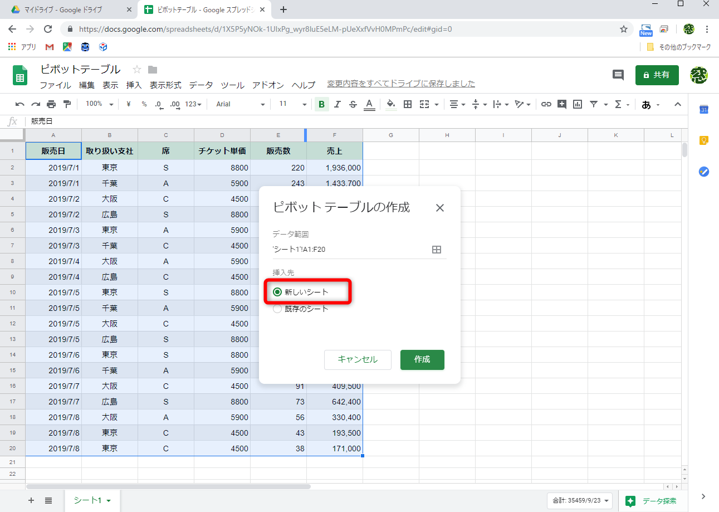Increase decimal places
This screenshot has width=719, height=512.
pyautogui.click(x=175, y=104)
